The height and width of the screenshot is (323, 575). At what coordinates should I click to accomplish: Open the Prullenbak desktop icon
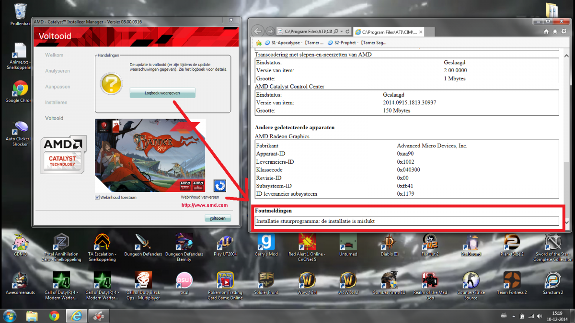point(21,14)
